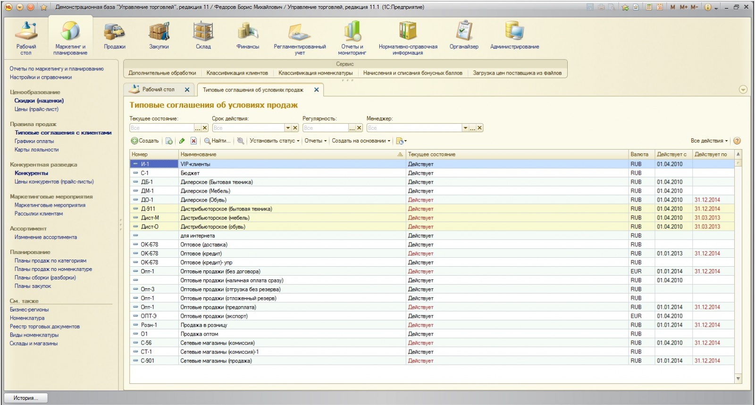Expand the Срок действия dropdown
755x405 pixels.
point(288,128)
